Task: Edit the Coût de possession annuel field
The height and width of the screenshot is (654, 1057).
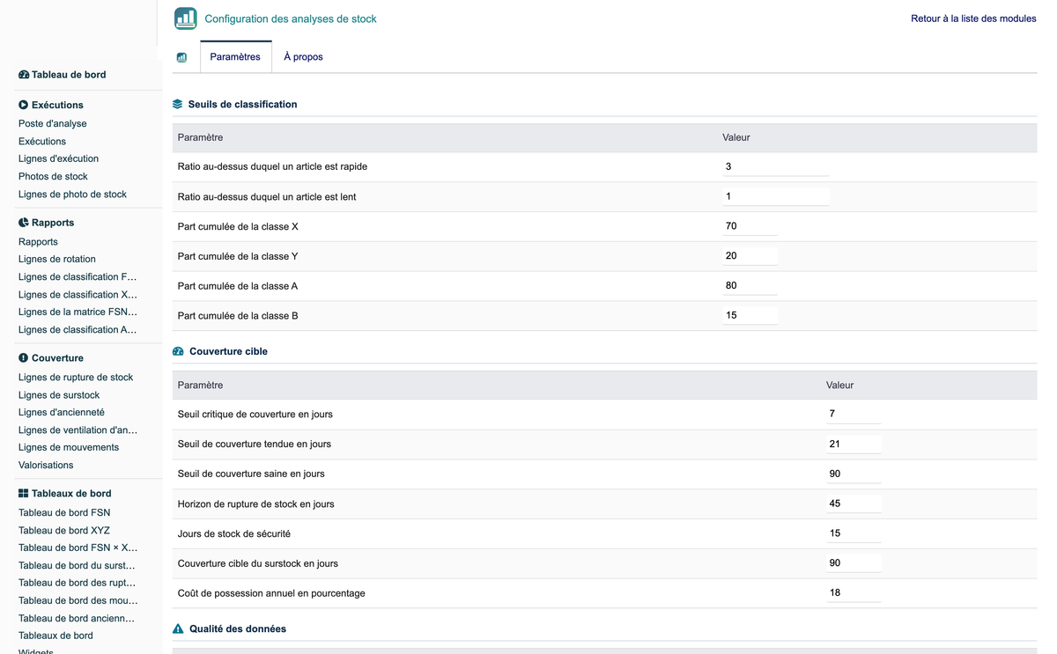Action: (x=854, y=593)
